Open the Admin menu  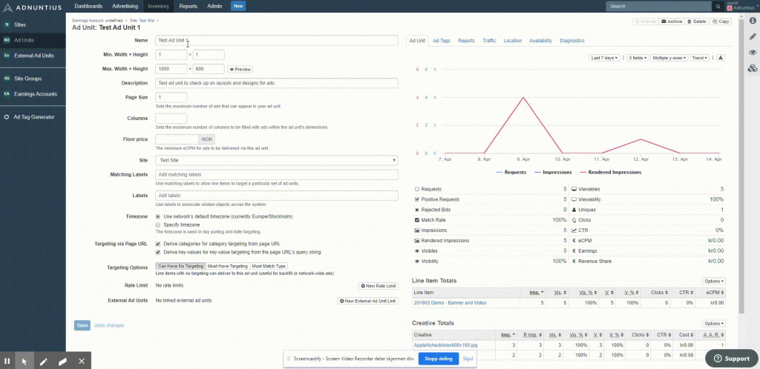[x=214, y=6]
